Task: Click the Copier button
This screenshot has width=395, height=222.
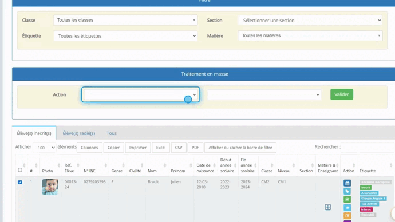Action: [113, 148]
